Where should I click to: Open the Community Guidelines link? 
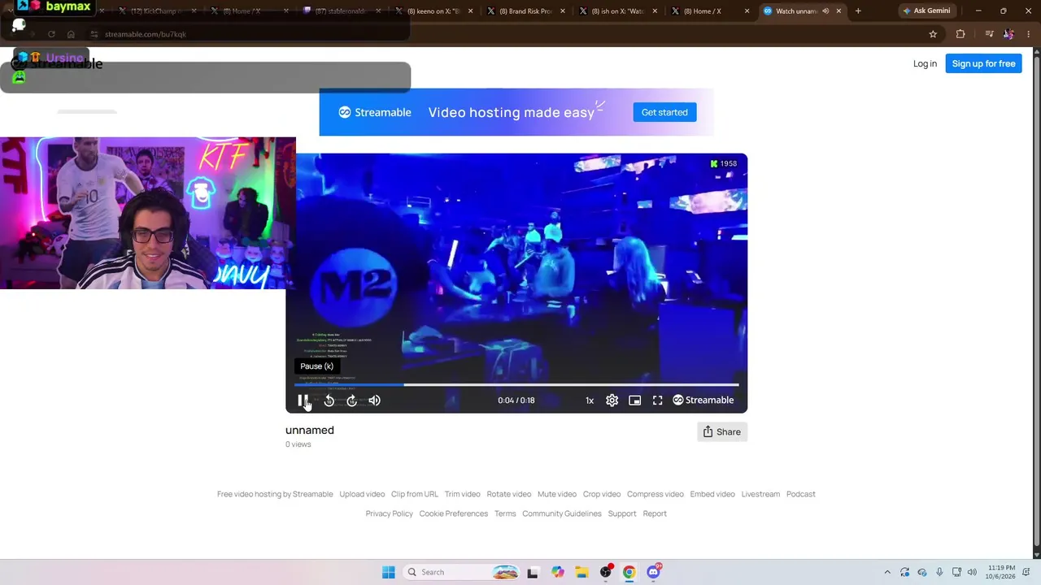pyautogui.click(x=561, y=513)
